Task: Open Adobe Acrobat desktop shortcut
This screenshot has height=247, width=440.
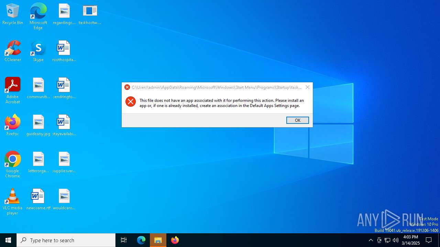Action: pyautogui.click(x=13, y=91)
